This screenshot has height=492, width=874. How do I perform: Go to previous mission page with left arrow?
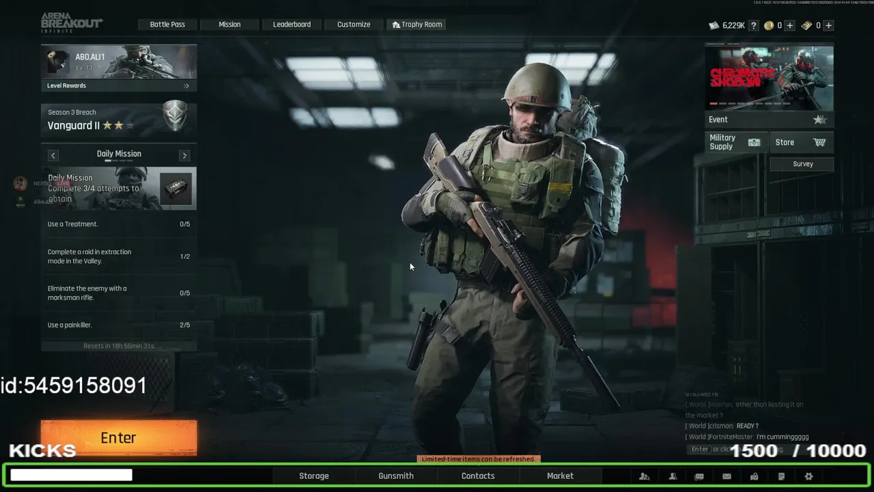coord(53,155)
